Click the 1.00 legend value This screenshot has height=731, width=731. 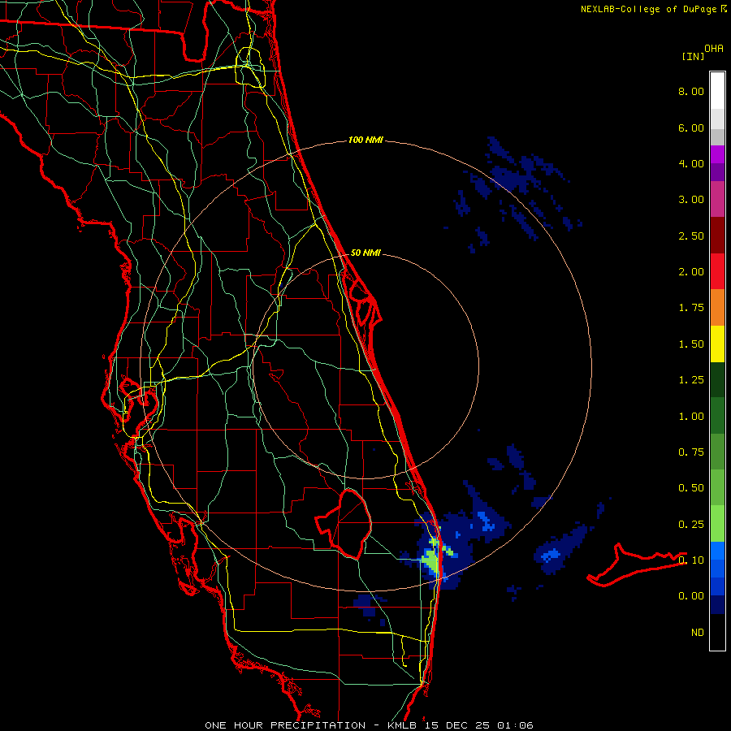[x=691, y=417]
